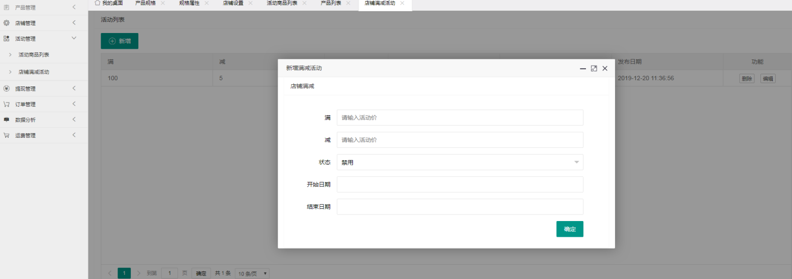Click the 提现管理 yen icon
This screenshot has width=792, height=279.
point(7,88)
